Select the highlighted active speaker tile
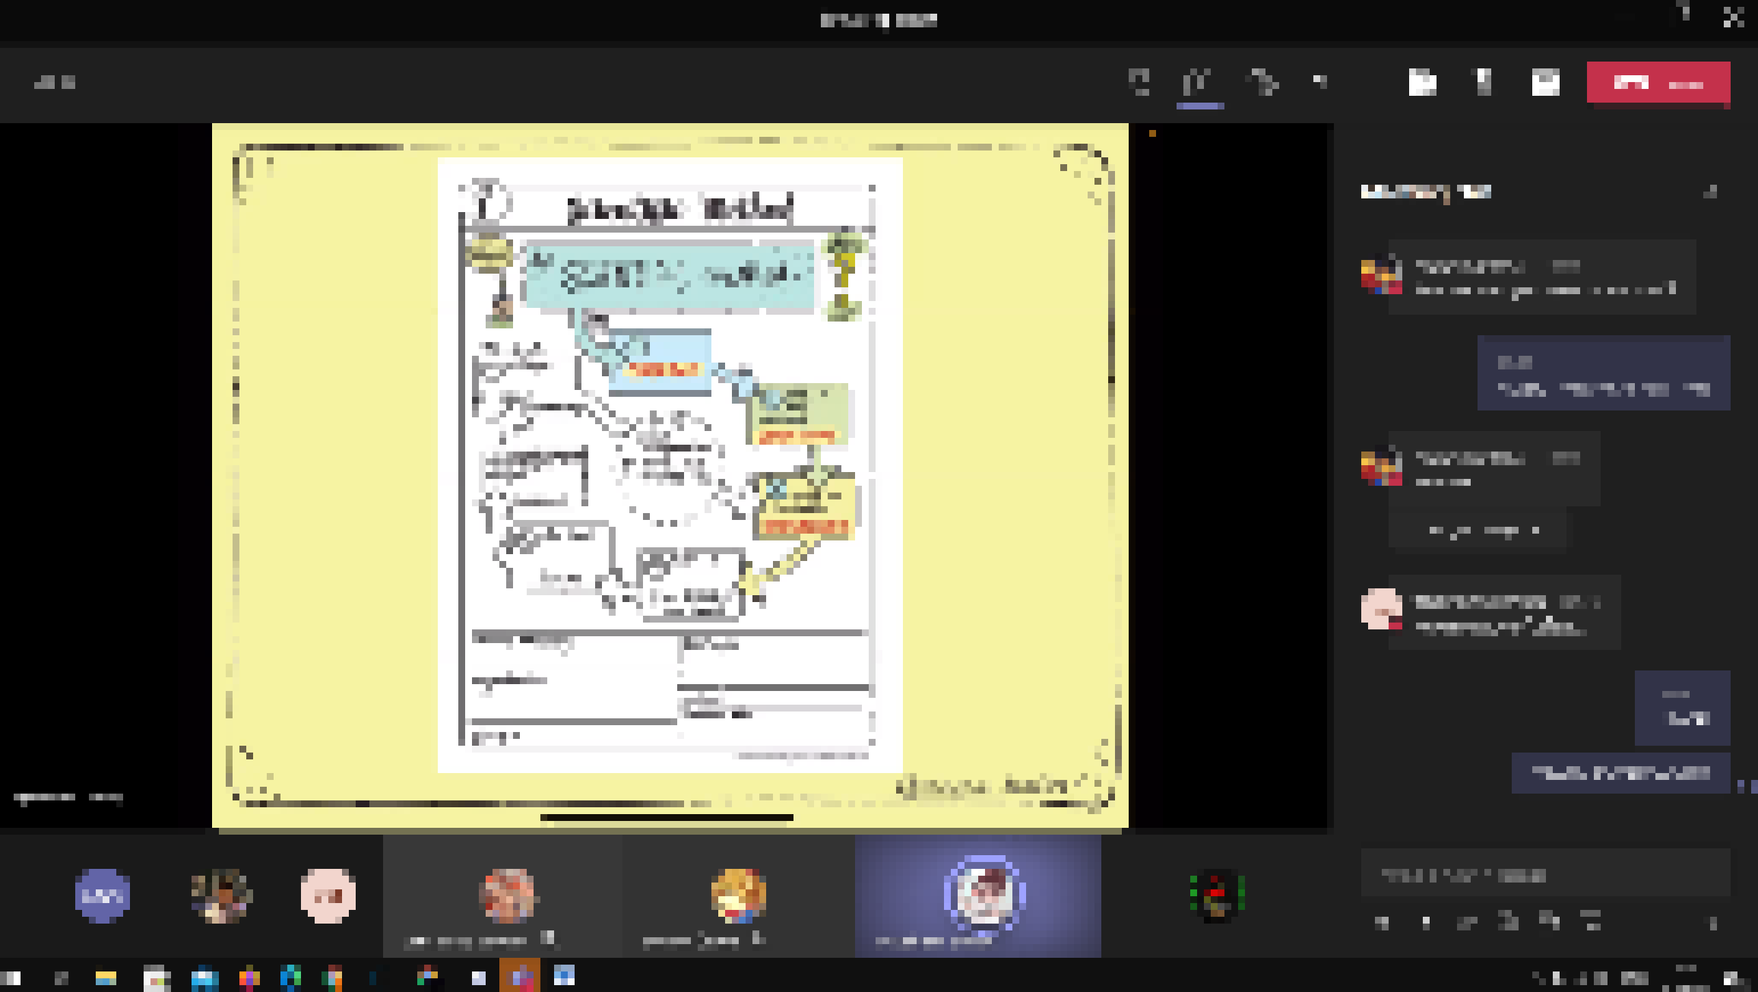This screenshot has width=1758, height=992. (978, 896)
